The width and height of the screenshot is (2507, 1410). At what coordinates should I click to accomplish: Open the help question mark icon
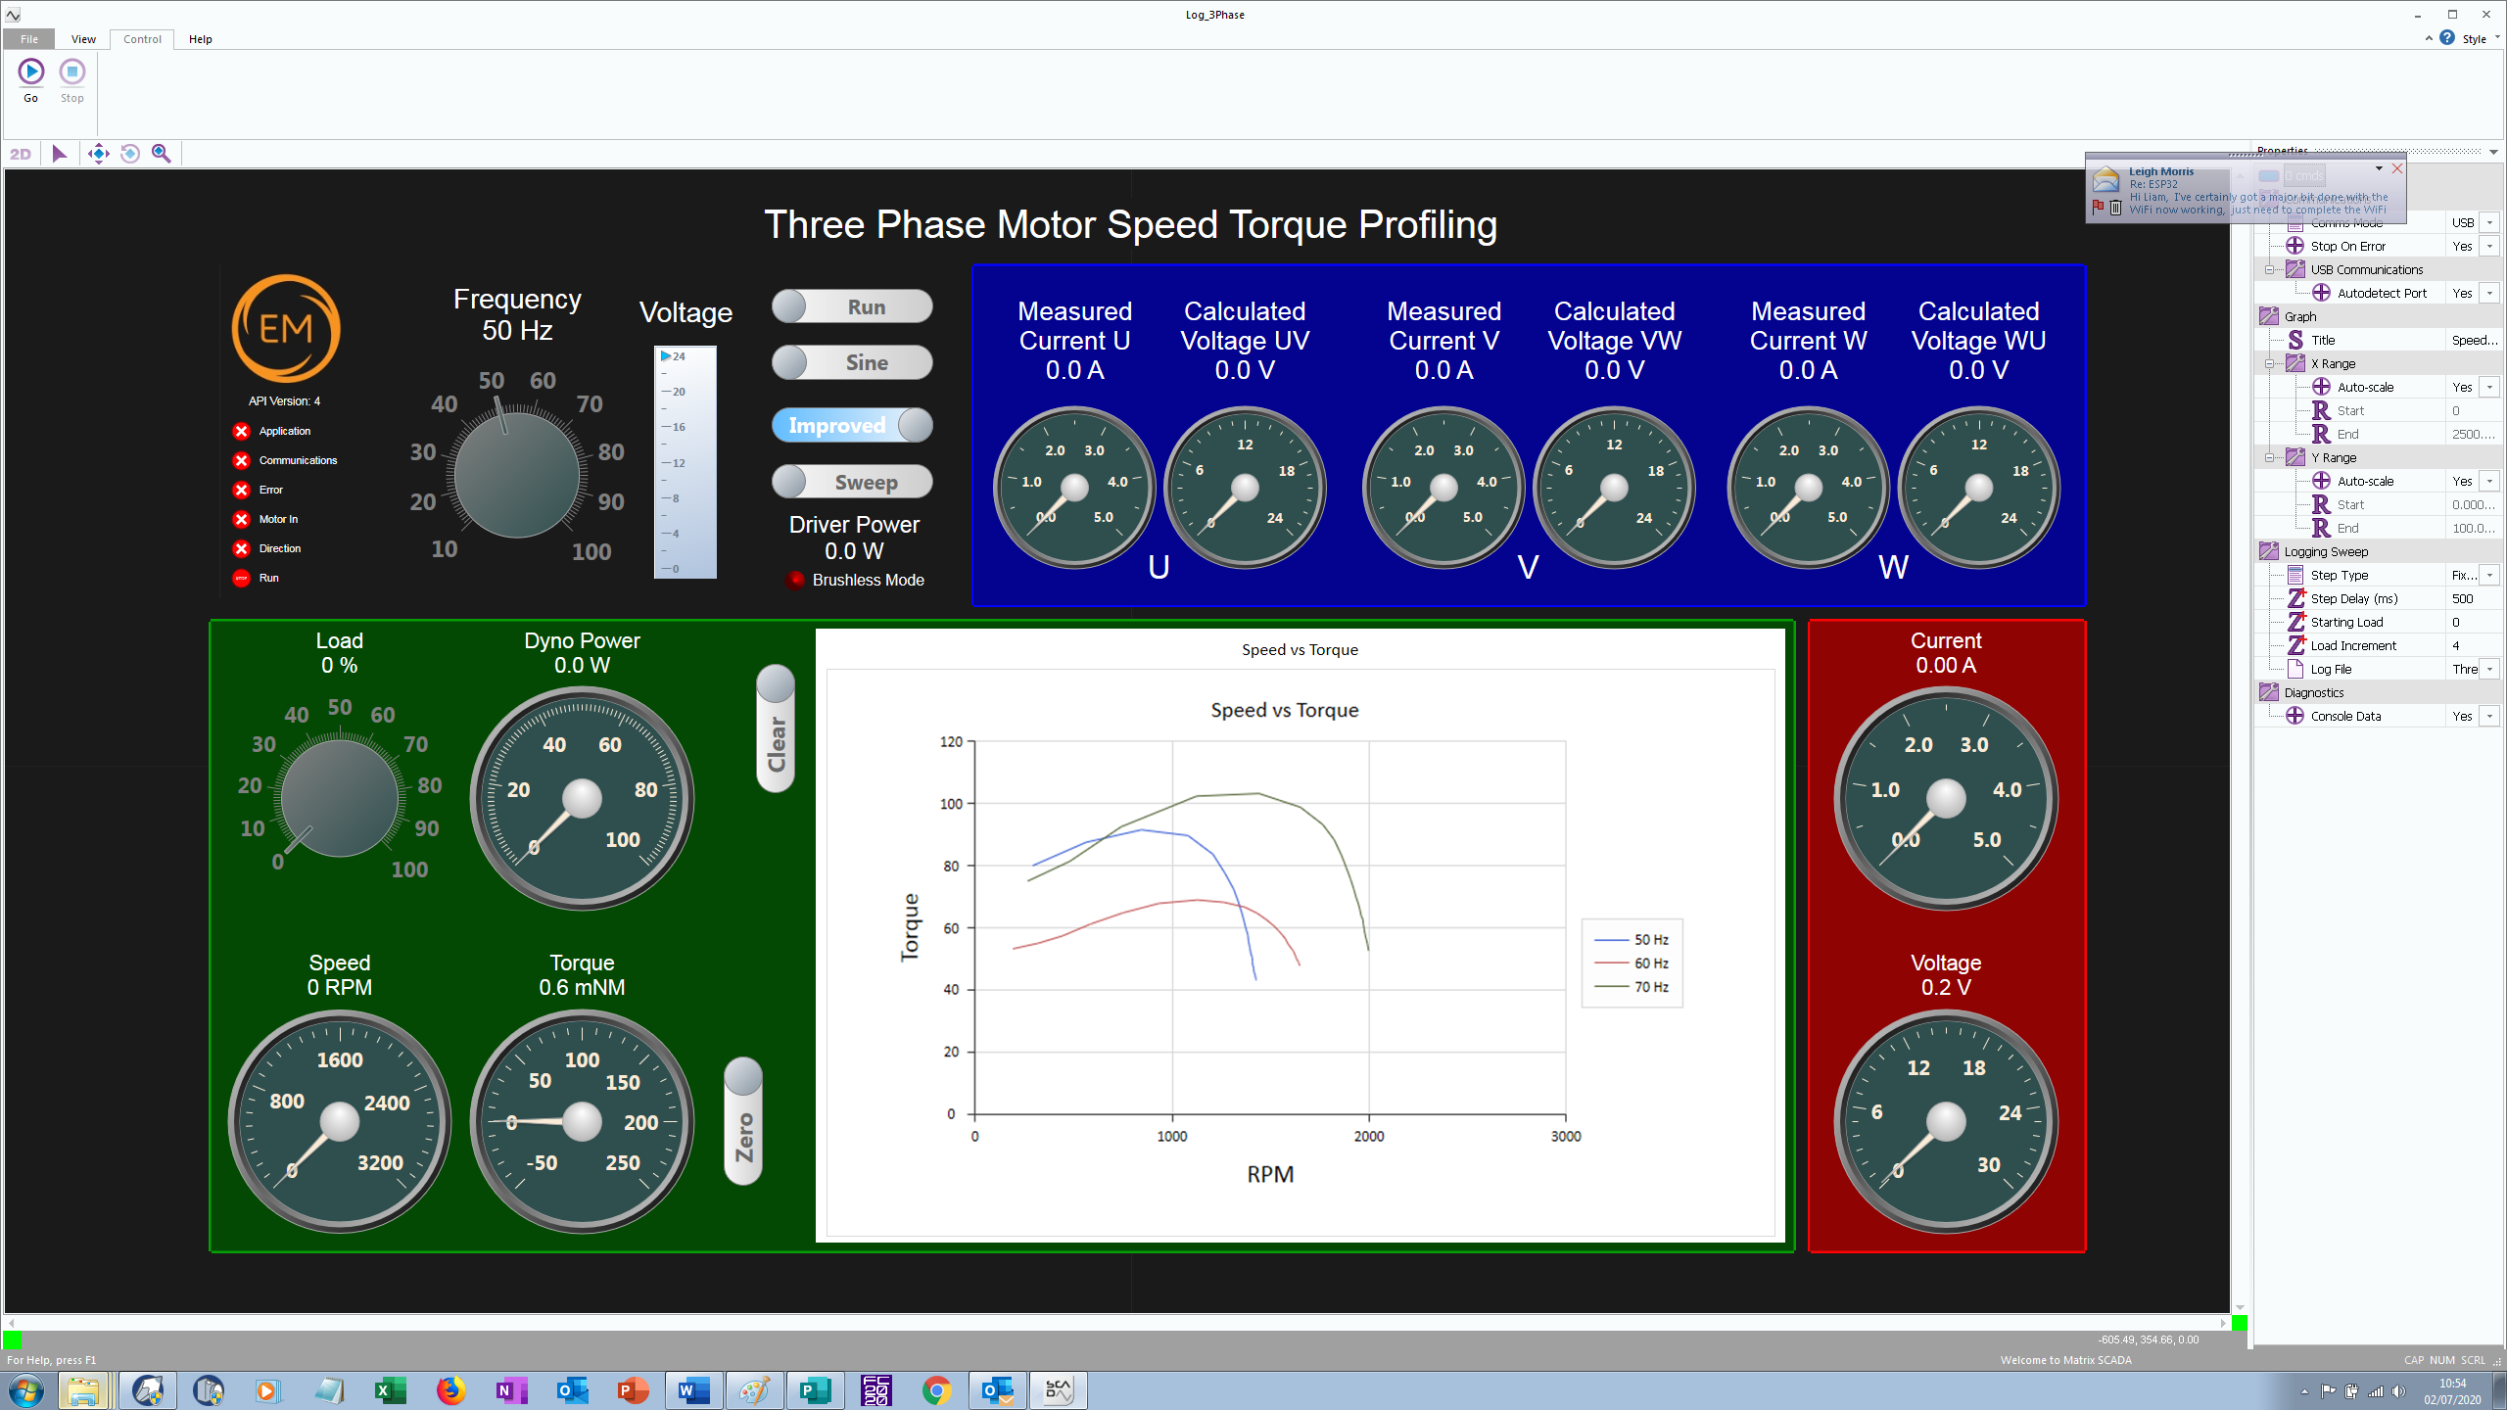2447,38
